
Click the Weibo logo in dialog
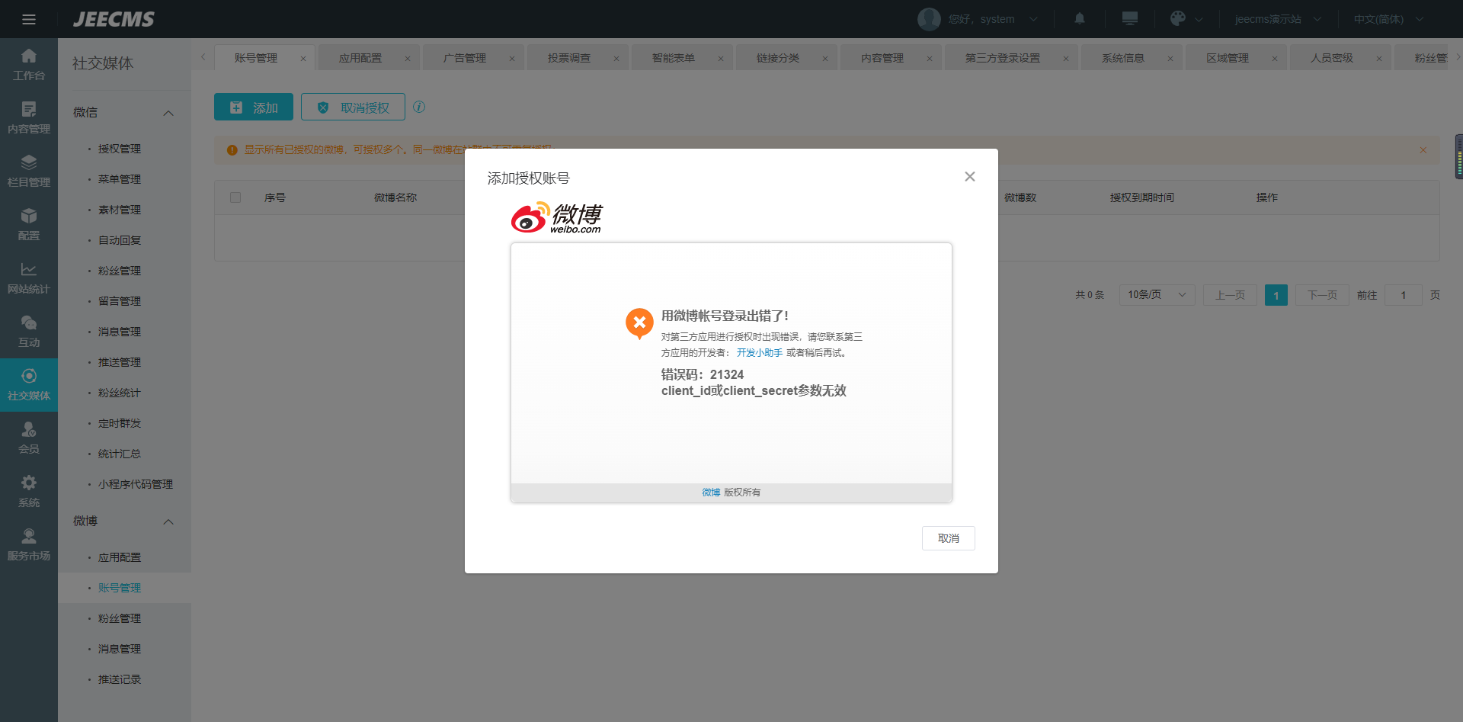[556, 218]
